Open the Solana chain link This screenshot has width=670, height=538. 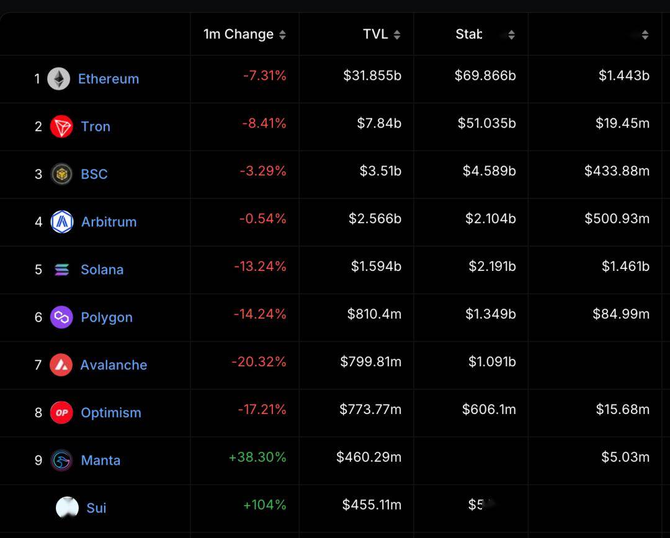(102, 270)
